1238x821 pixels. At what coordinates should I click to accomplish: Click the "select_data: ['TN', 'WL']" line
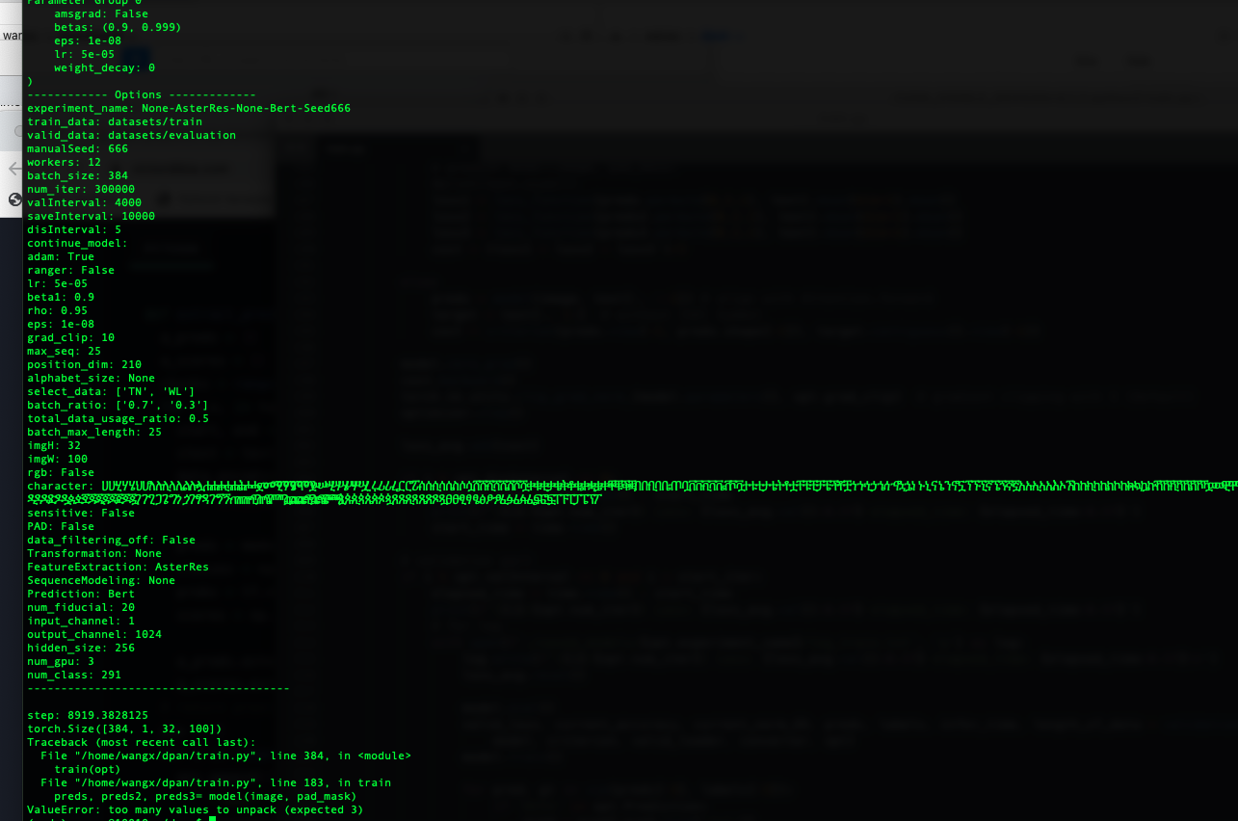click(x=111, y=391)
